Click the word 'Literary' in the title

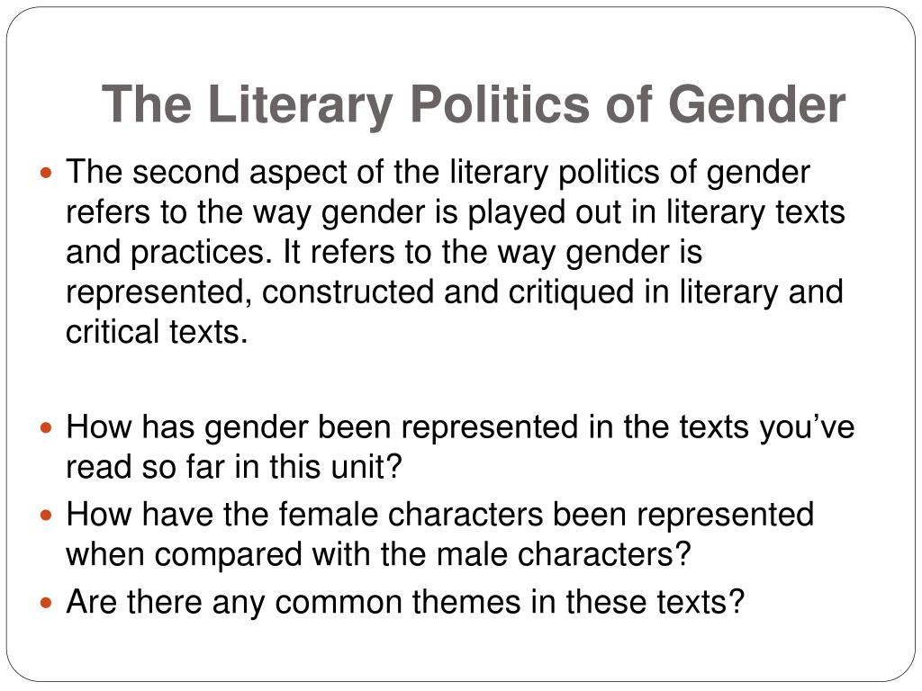pyautogui.click(x=300, y=104)
